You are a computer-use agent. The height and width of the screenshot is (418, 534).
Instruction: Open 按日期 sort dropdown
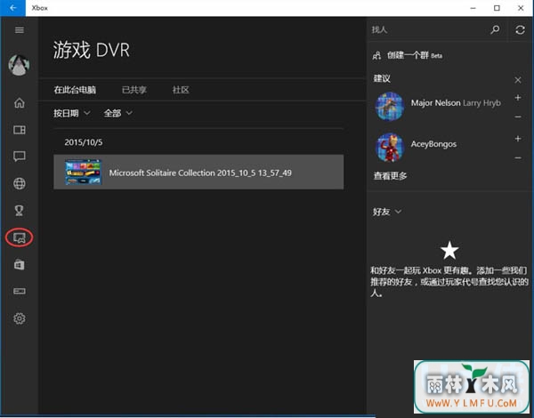[72, 113]
